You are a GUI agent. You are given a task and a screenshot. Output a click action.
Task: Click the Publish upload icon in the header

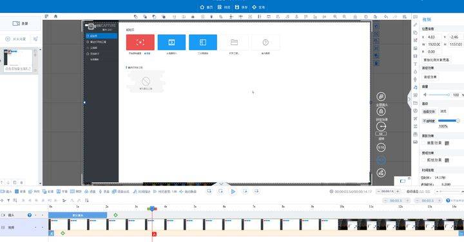point(254,7)
